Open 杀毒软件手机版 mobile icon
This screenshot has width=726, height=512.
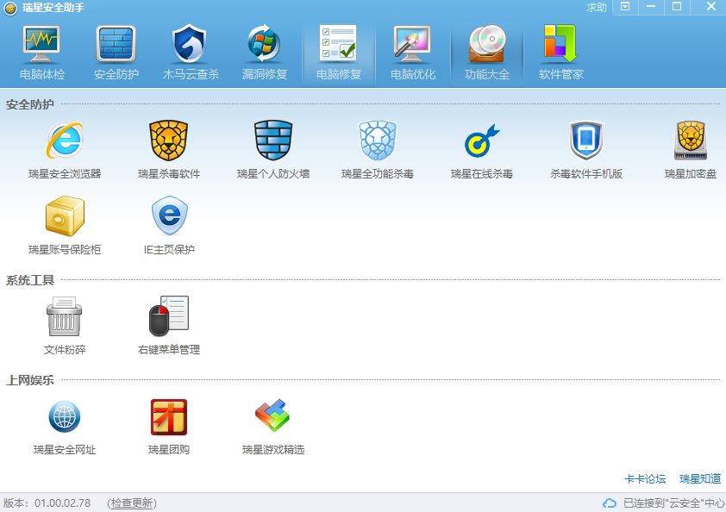(x=586, y=140)
